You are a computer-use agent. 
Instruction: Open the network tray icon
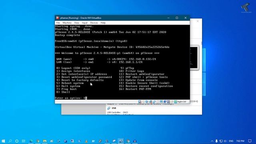(221, 141)
